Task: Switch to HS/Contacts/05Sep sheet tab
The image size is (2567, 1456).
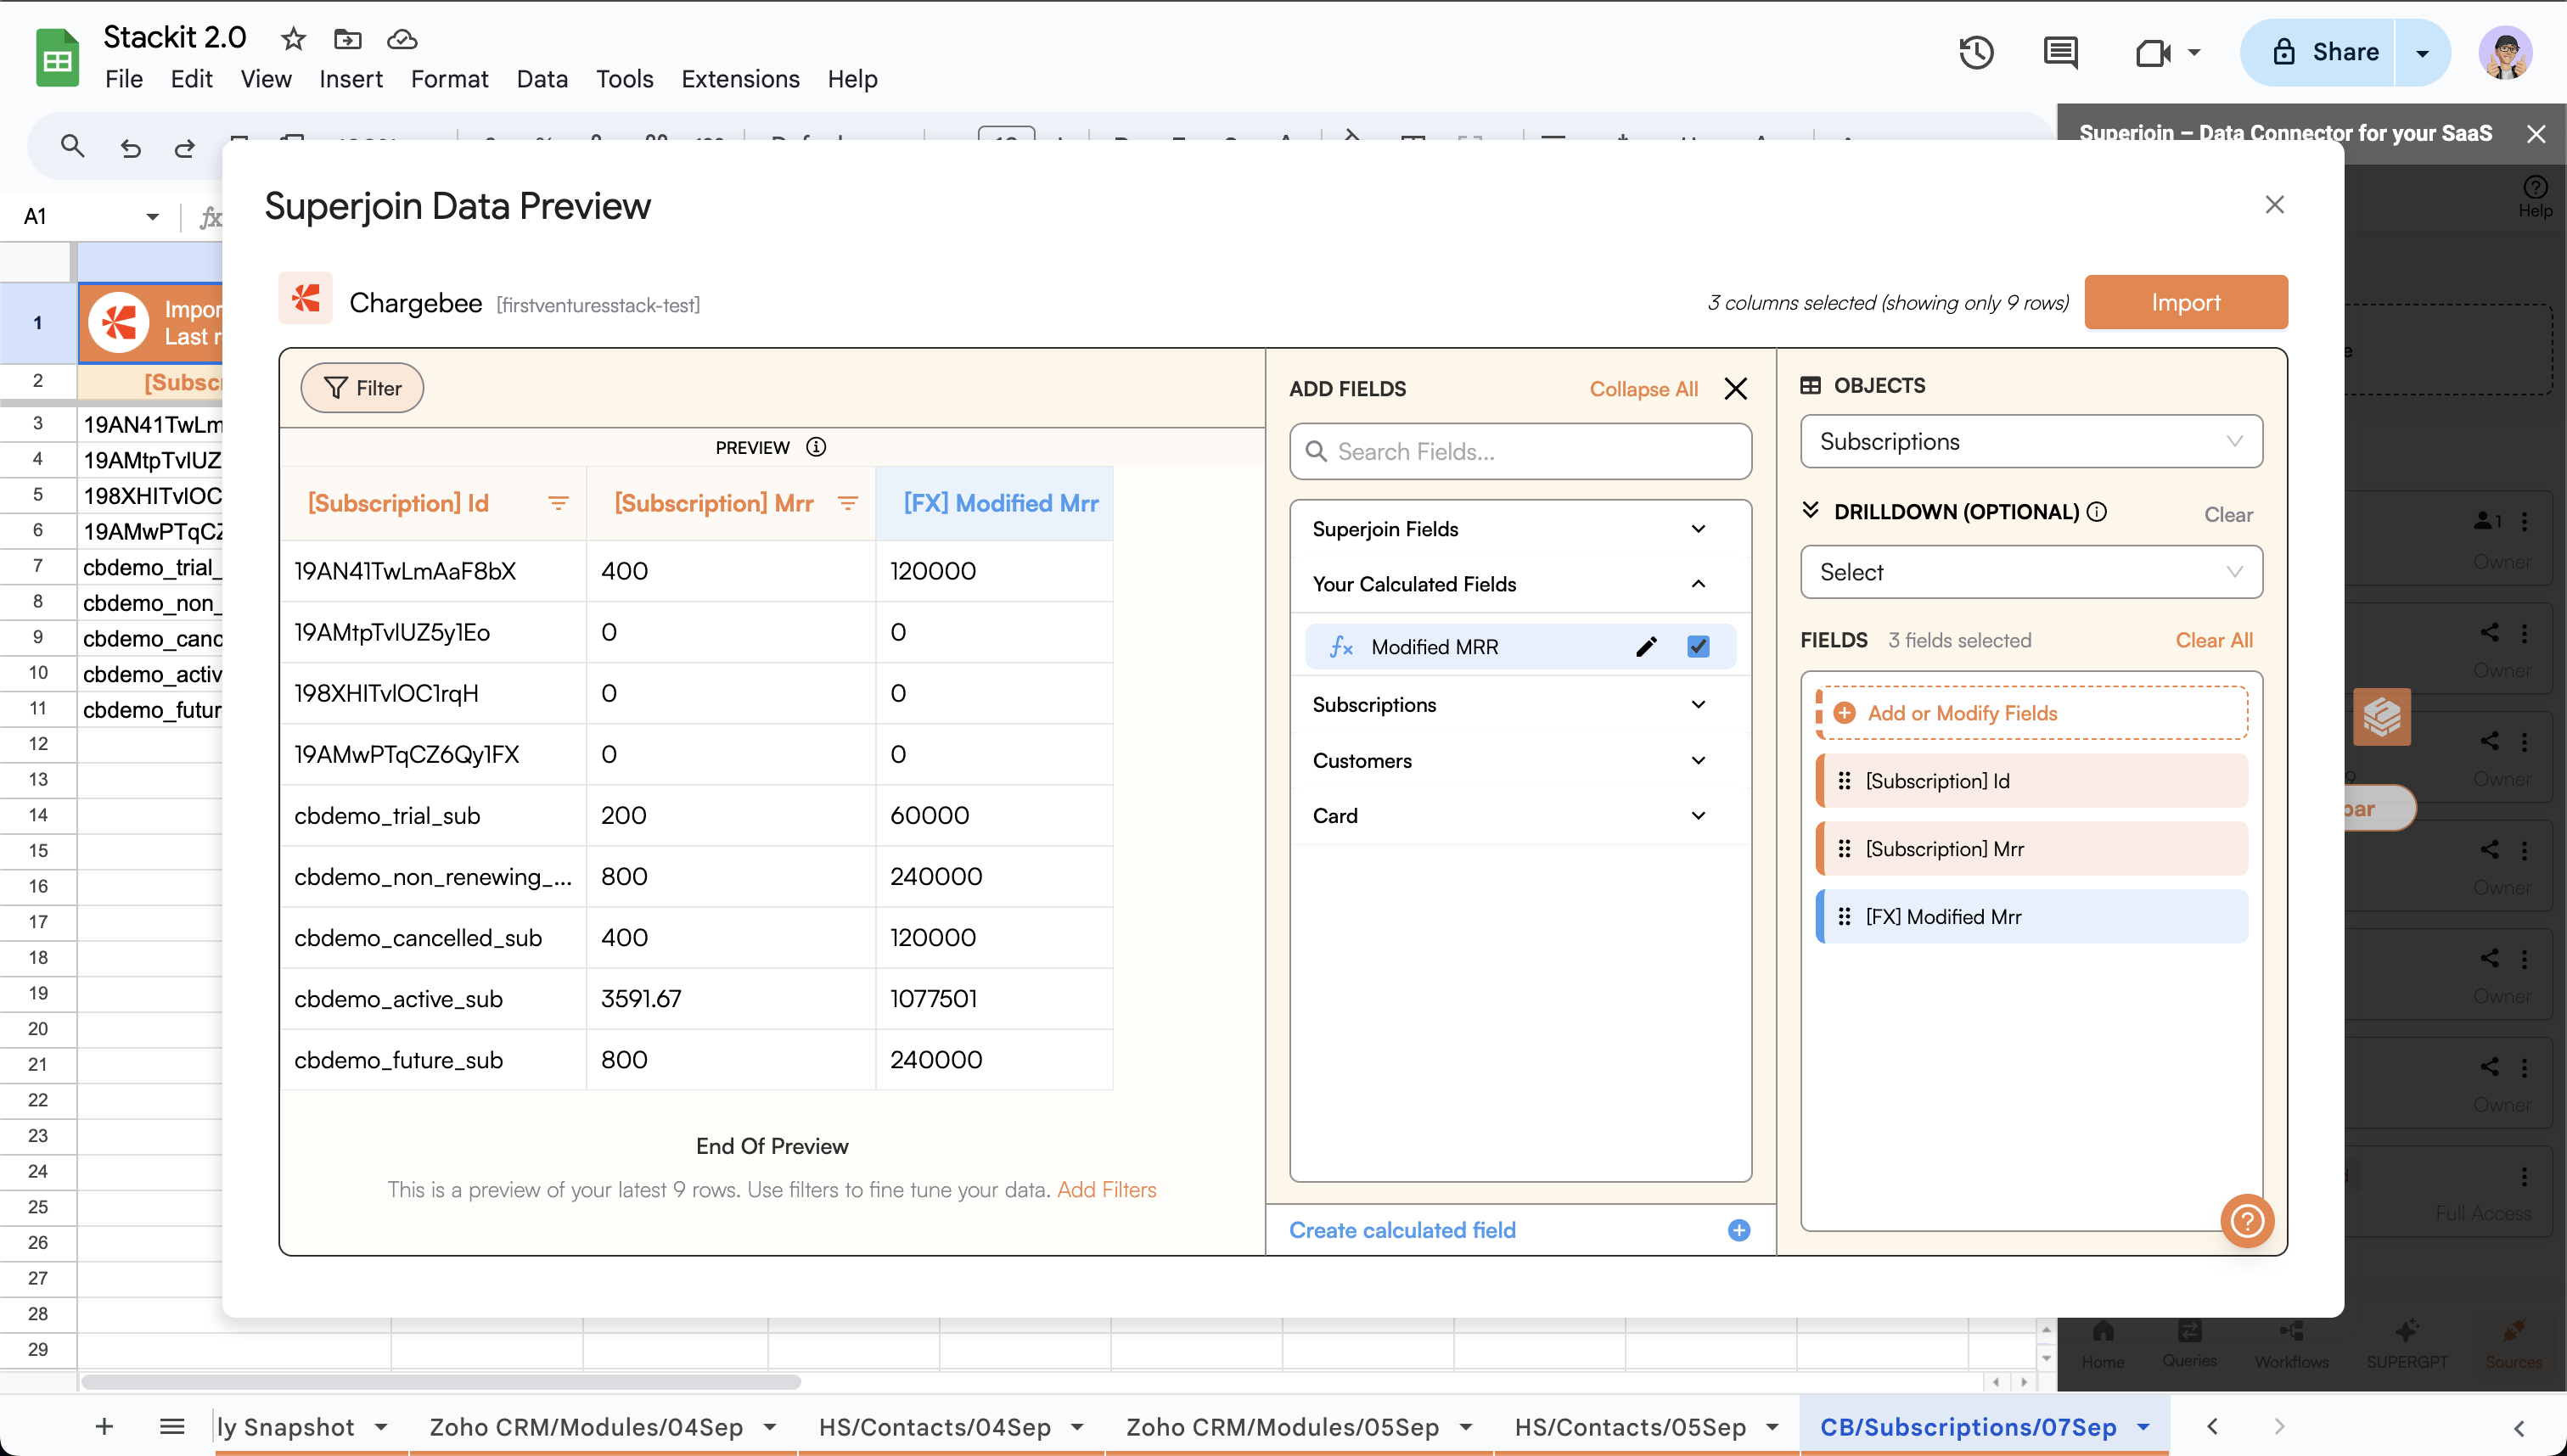Action: tap(1630, 1427)
